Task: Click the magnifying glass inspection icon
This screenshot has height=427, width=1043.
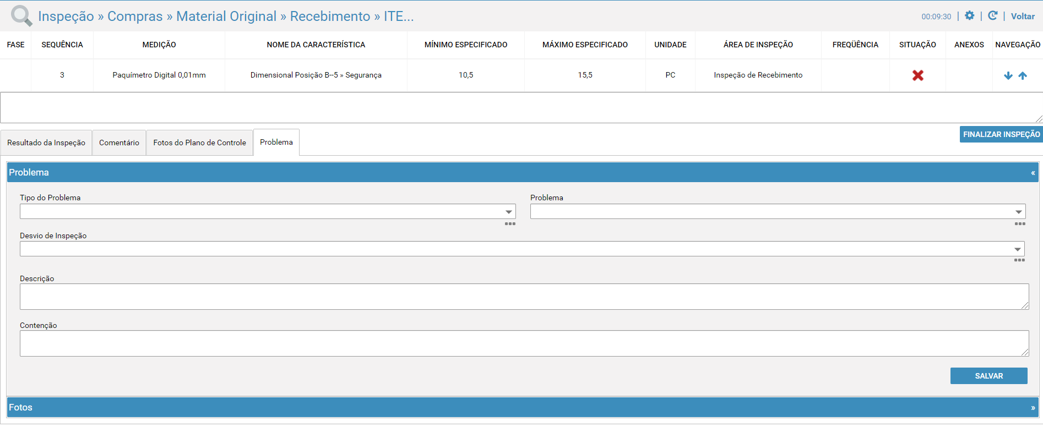Action: pos(21,15)
